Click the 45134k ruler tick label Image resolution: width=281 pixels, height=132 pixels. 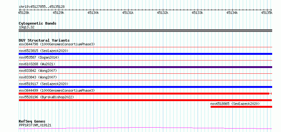point(232,13)
